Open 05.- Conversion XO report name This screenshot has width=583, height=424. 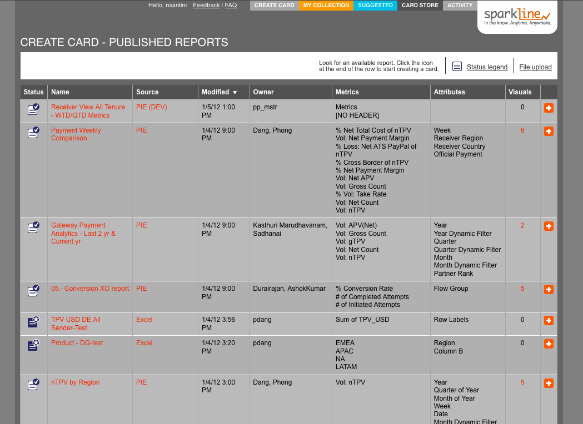pos(90,289)
